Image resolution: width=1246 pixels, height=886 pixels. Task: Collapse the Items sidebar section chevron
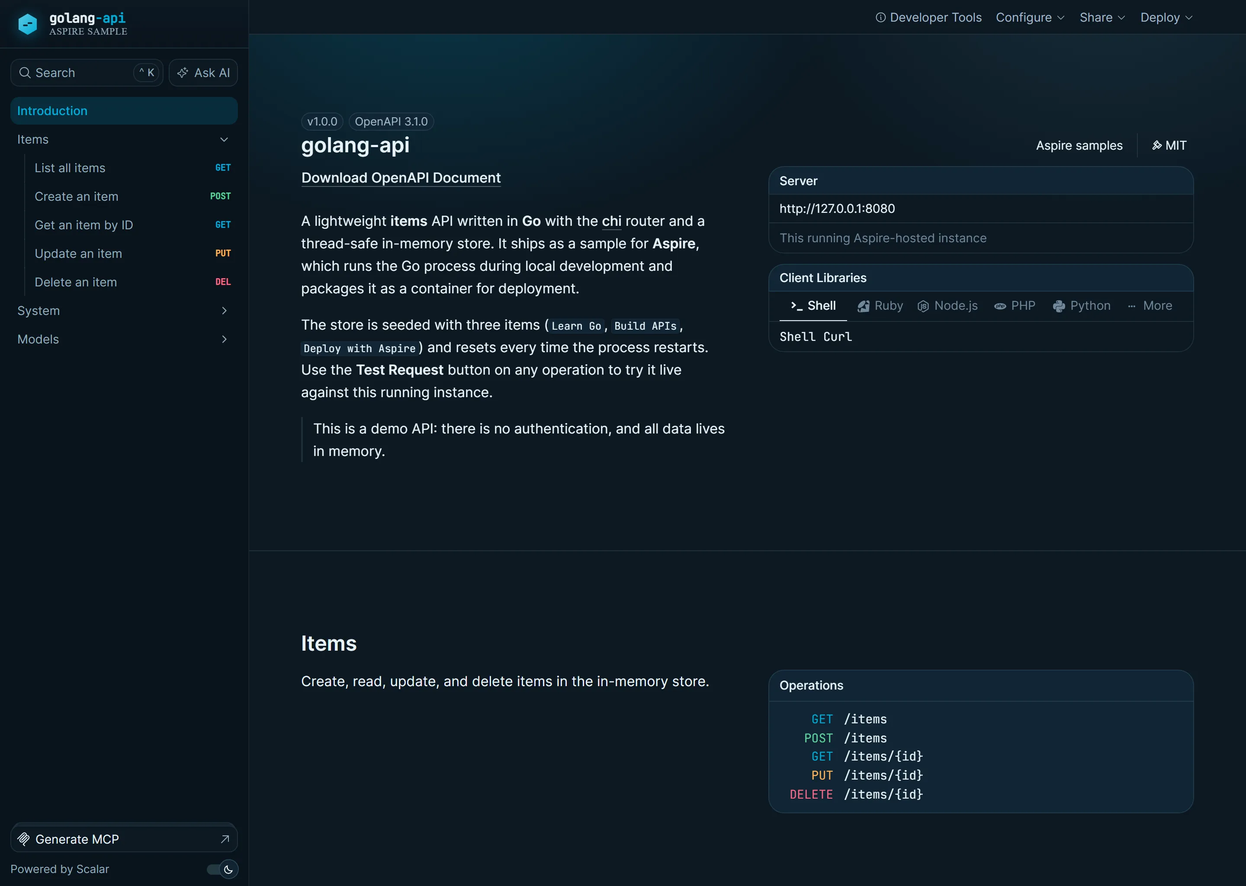tap(224, 140)
